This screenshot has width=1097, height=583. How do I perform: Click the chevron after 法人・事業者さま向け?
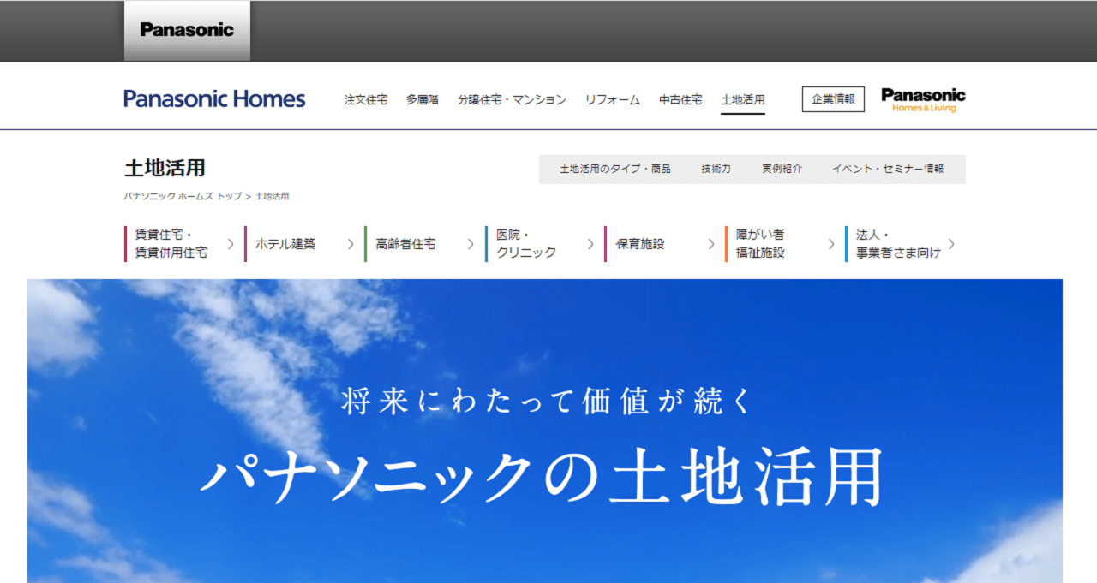click(951, 244)
